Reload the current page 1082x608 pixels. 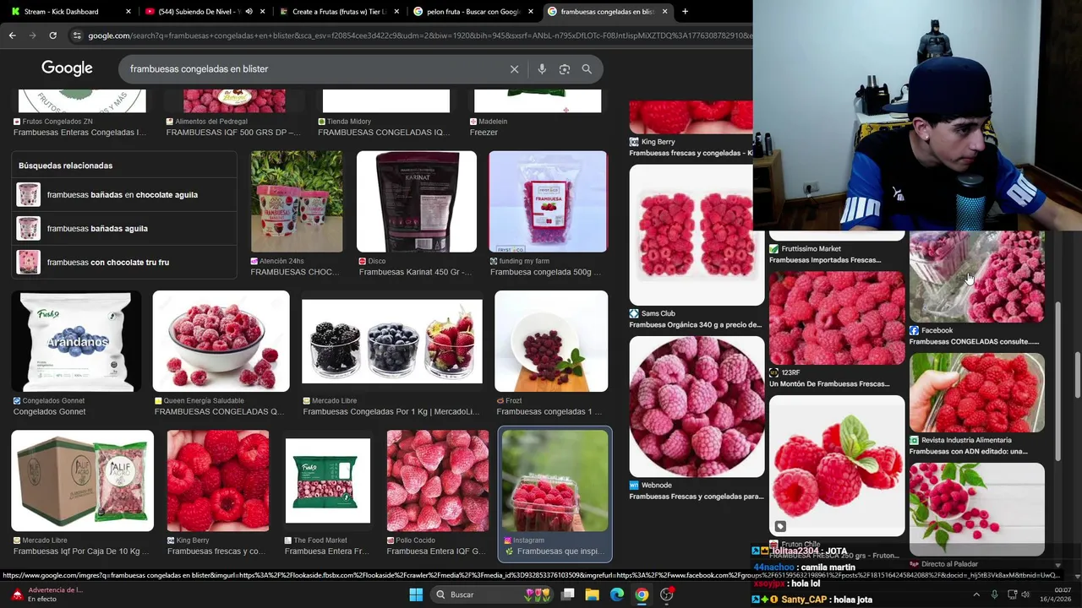click(x=52, y=35)
